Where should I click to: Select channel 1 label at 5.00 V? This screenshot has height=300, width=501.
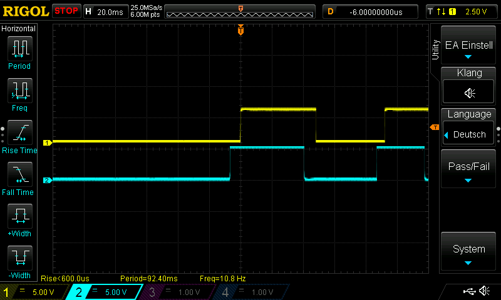click(x=34, y=292)
